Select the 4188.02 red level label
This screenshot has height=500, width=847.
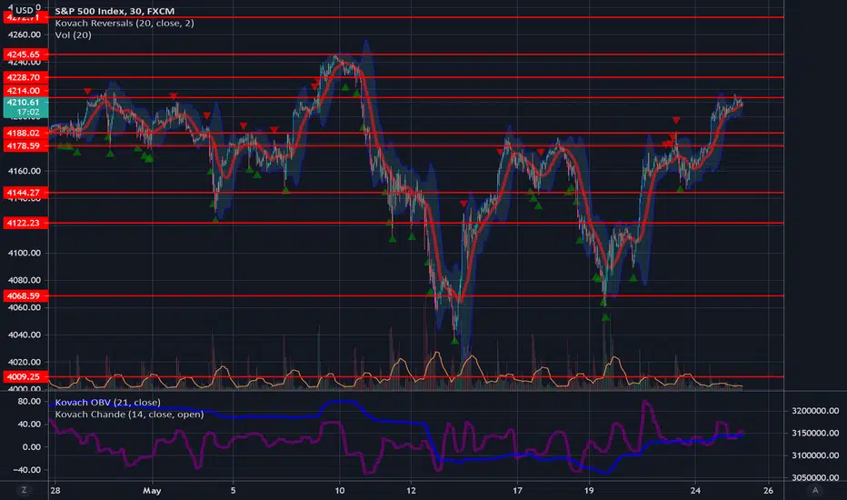coord(25,133)
